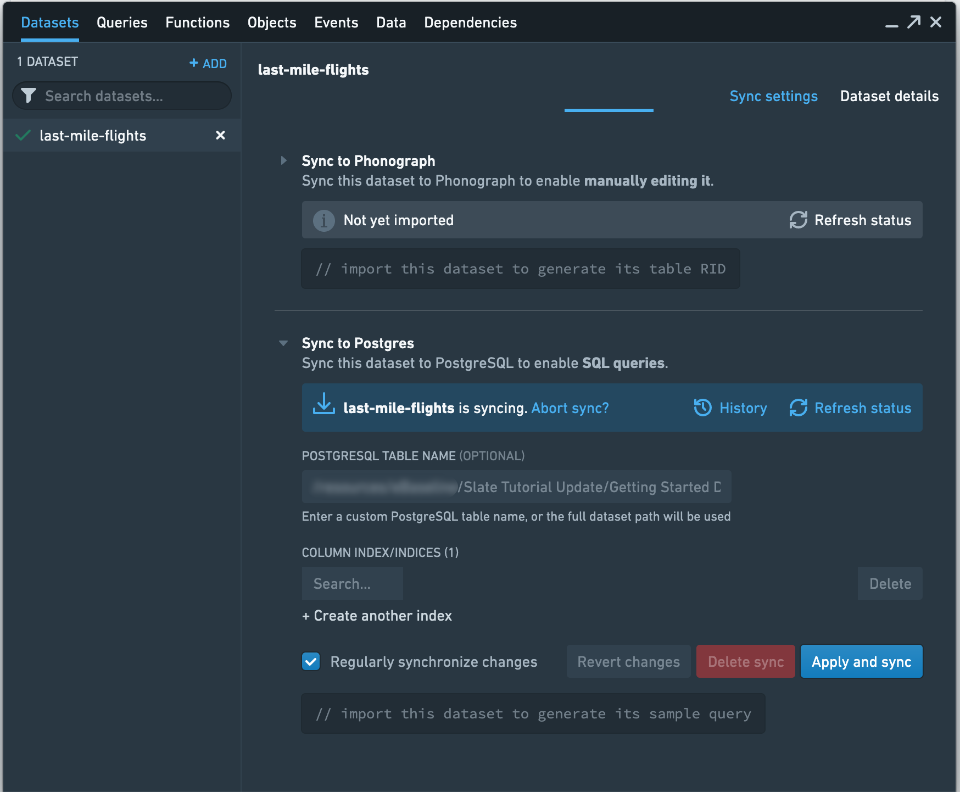Select the Datasets tab
This screenshot has height=792, width=960.
click(x=50, y=23)
